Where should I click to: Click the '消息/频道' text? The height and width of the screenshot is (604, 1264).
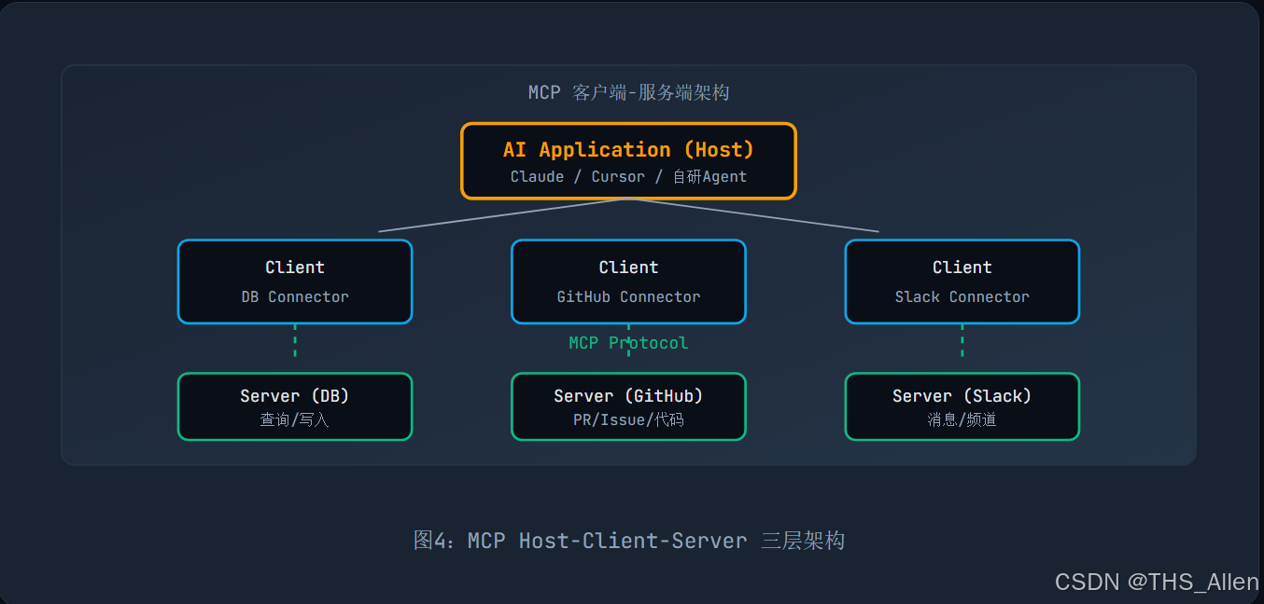[962, 420]
